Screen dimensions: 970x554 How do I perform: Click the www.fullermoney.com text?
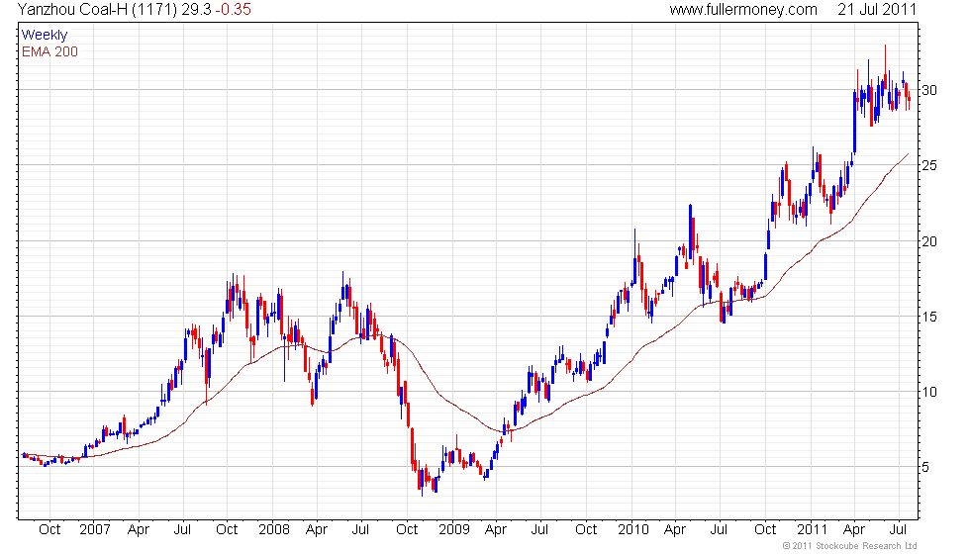pos(743,10)
